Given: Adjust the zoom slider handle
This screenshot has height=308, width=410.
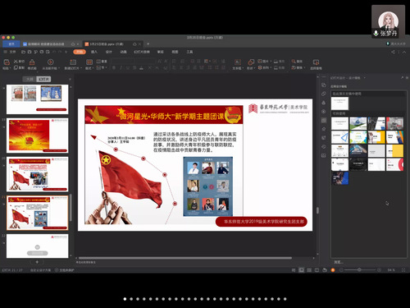Looking at the screenshot, I should click(x=359, y=270).
